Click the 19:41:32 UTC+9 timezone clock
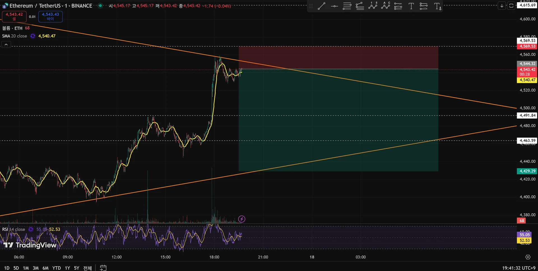This screenshot has height=271, width=538. 519,268
